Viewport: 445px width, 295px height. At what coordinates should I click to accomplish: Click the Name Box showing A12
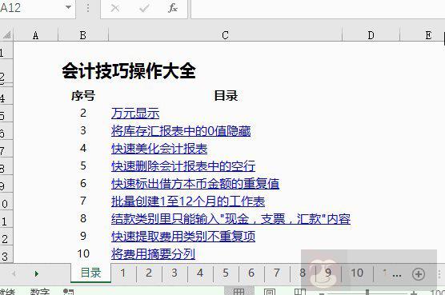click(x=31, y=8)
